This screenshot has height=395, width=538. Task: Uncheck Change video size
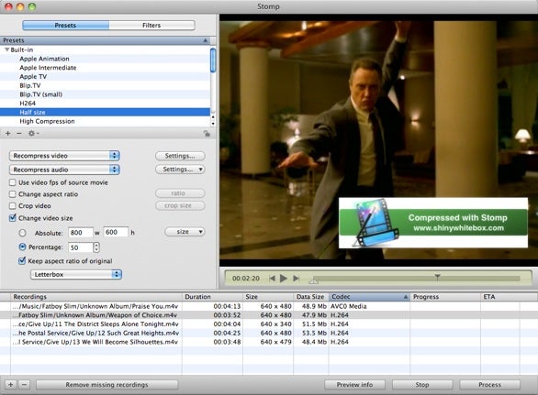coord(13,218)
